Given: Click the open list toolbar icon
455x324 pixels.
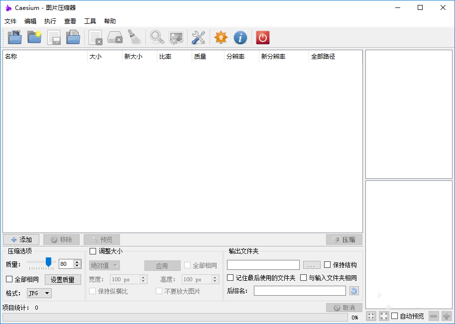Looking at the screenshot, I should pyautogui.click(x=73, y=37).
